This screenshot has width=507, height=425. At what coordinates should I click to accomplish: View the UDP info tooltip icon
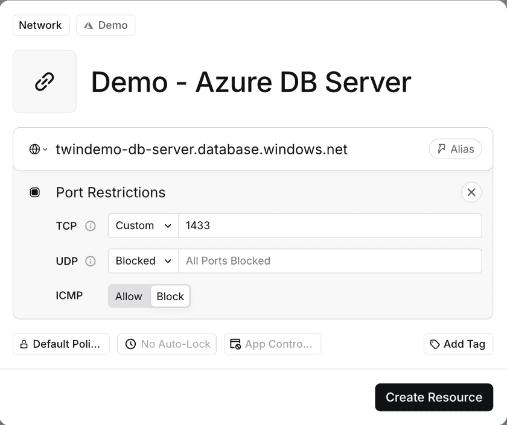[x=91, y=261]
